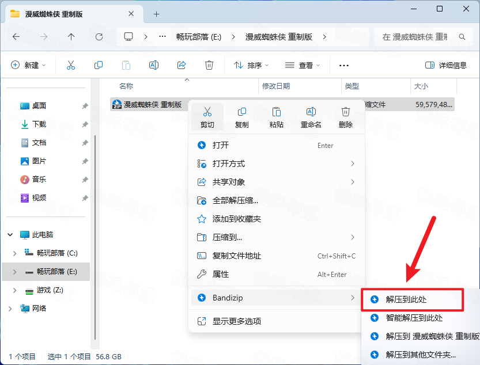The image size is (480, 365).
Task: Toggle the 详细信息 details pane
Action: coord(446,65)
